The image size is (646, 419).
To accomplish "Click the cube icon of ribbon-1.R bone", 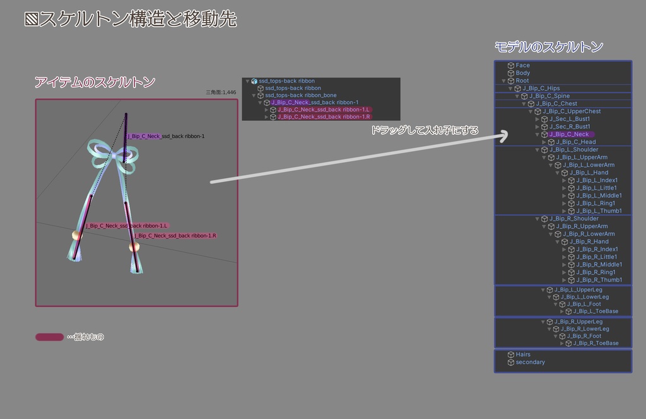I will [273, 117].
